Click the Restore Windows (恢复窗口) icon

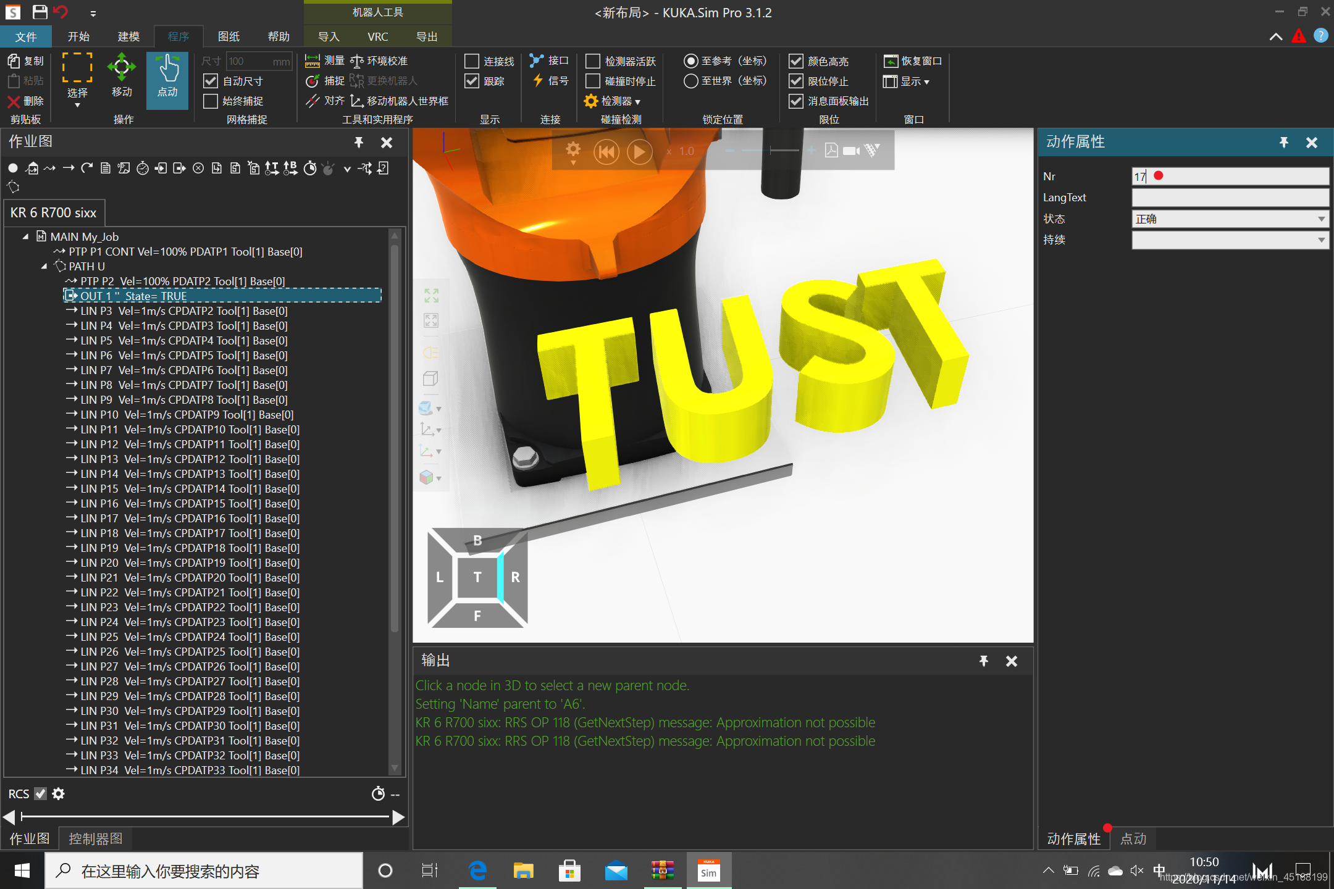pos(891,61)
